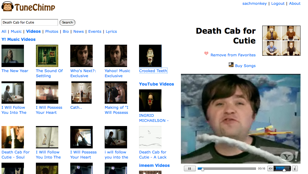Screen dimensions: 308x174
Task: Click the Cath.. video thumbnail
Action: point(82,93)
